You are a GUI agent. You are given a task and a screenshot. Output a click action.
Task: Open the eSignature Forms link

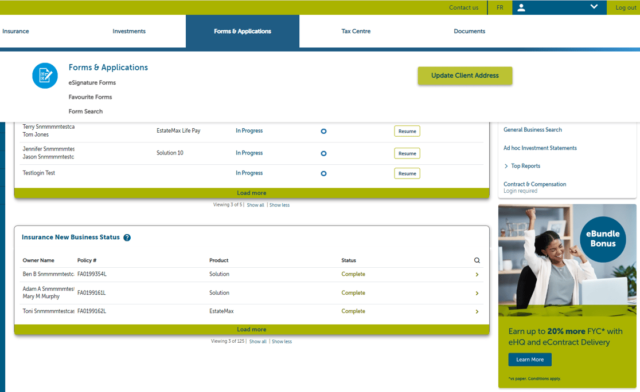(92, 83)
